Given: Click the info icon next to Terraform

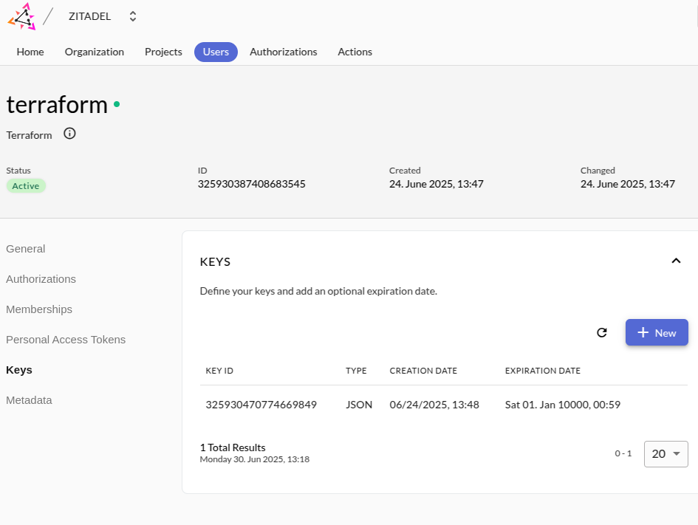Looking at the screenshot, I should point(69,134).
